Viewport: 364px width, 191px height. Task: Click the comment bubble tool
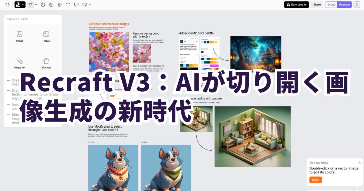76,5
